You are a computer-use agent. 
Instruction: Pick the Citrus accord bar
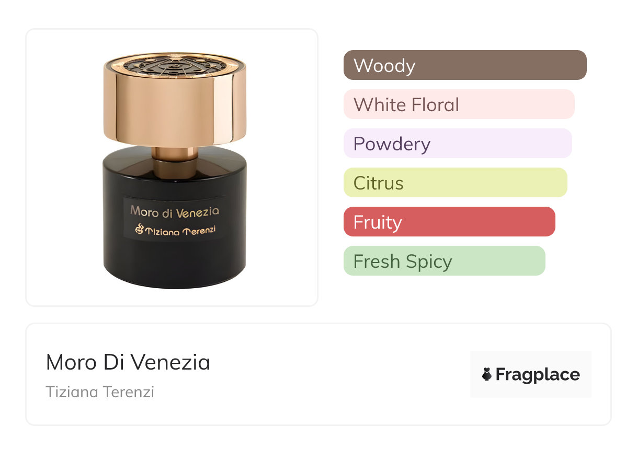click(x=455, y=183)
